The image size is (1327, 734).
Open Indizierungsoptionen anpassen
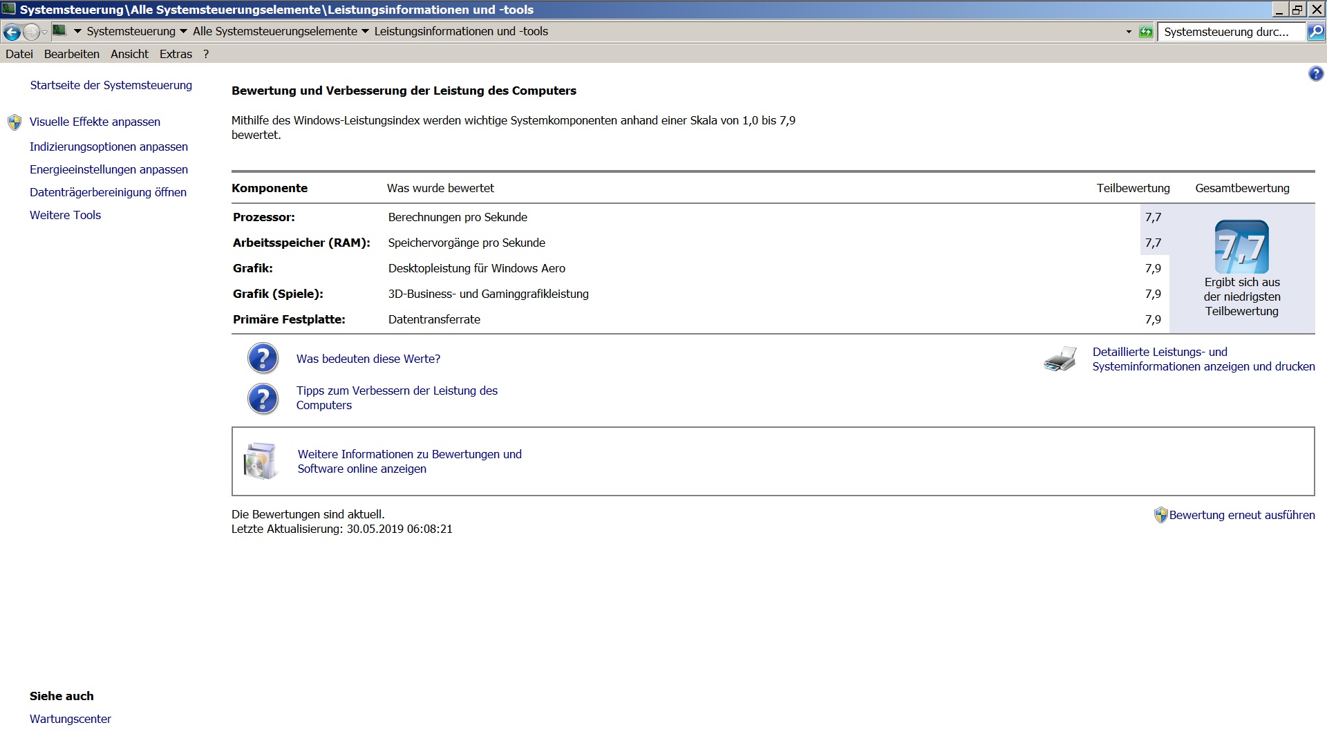109,147
